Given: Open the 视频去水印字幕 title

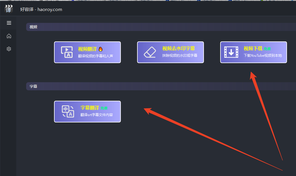Looking at the screenshot, I should (178, 48).
